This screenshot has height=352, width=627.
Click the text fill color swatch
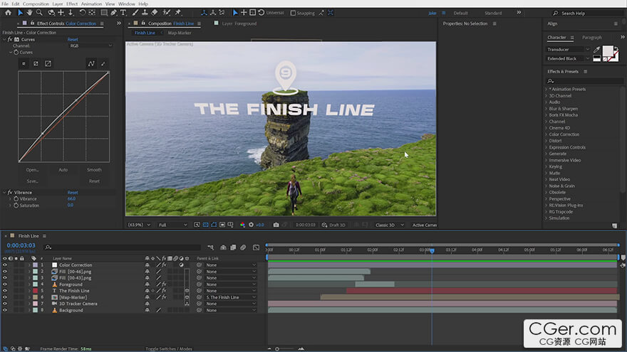click(608, 51)
